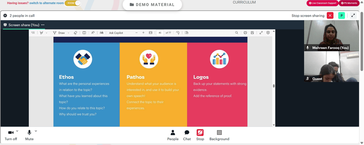
Task: Click the translate icon in PDF toolbar
Action: 102,33
